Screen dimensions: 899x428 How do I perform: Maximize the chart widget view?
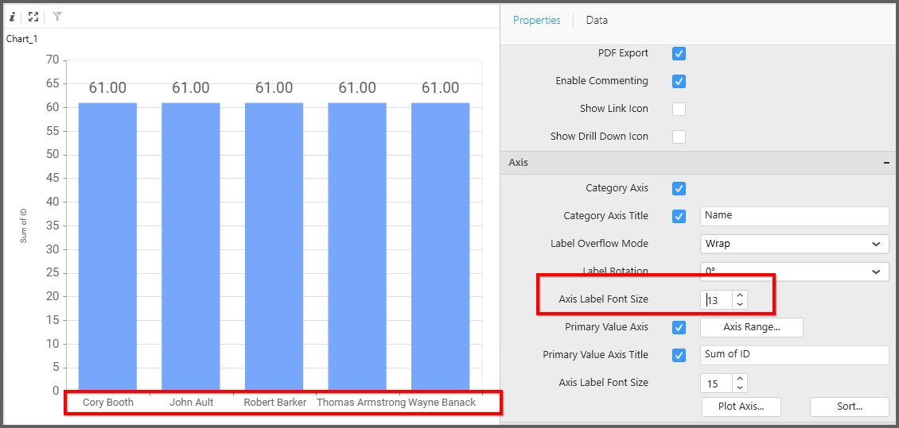tap(33, 16)
